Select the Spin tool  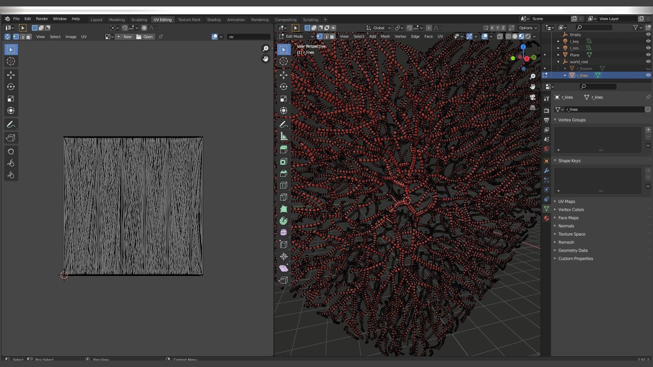(284, 221)
